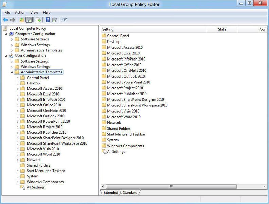
Task: Collapse User Configuration Administrative Templates node
Action: coord(12,72)
